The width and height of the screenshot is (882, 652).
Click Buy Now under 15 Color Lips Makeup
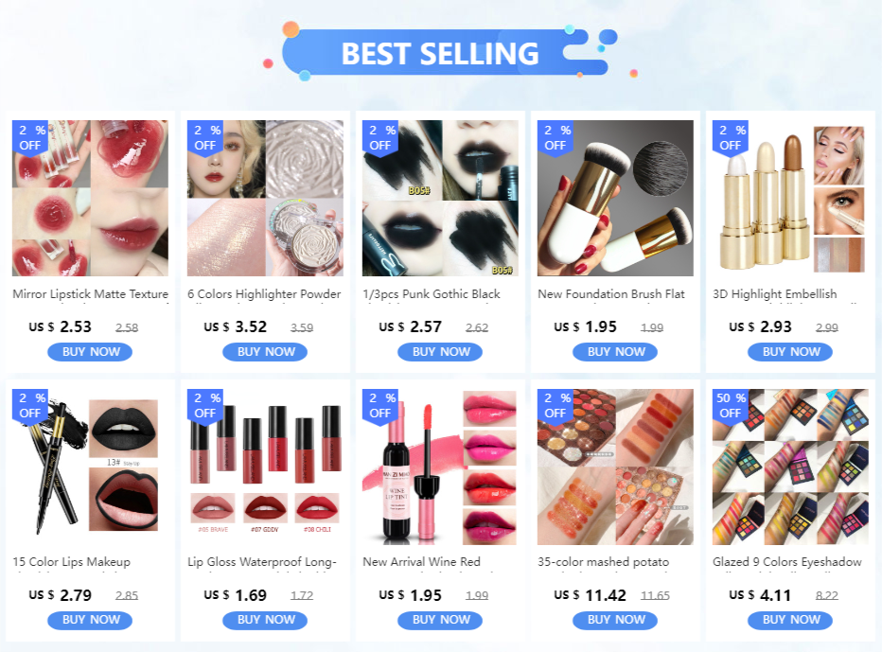pyautogui.click(x=90, y=620)
